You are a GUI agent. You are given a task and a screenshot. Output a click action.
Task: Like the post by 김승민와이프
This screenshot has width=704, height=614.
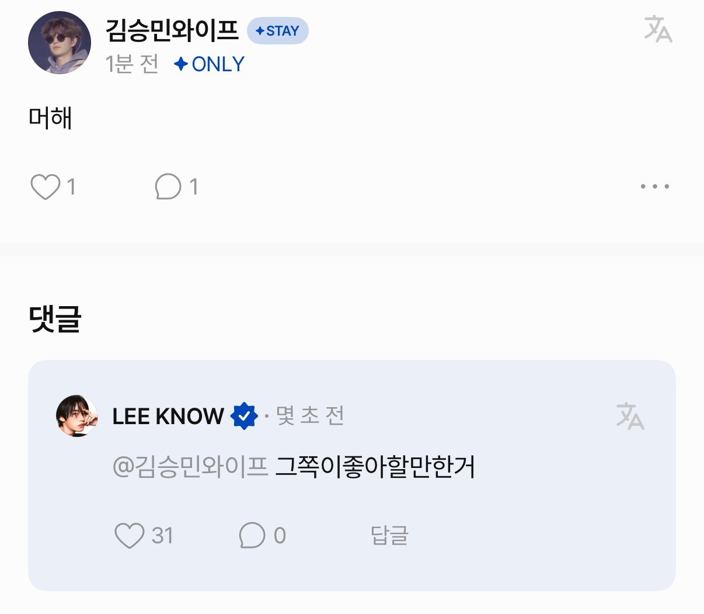(45, 187)
